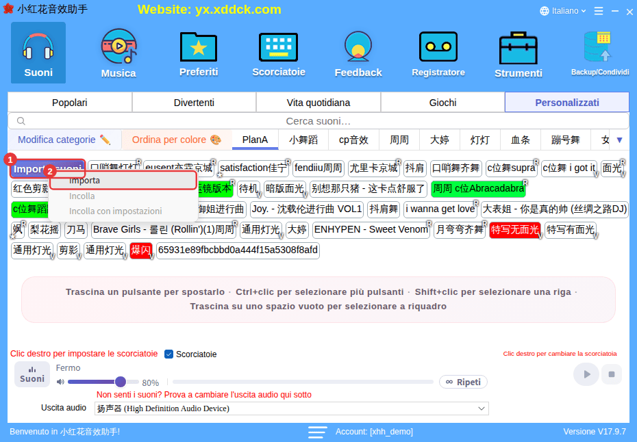
Task: Expand the category tabs overflow arrow
Action: pyautogui.click(x=619, y=140)
